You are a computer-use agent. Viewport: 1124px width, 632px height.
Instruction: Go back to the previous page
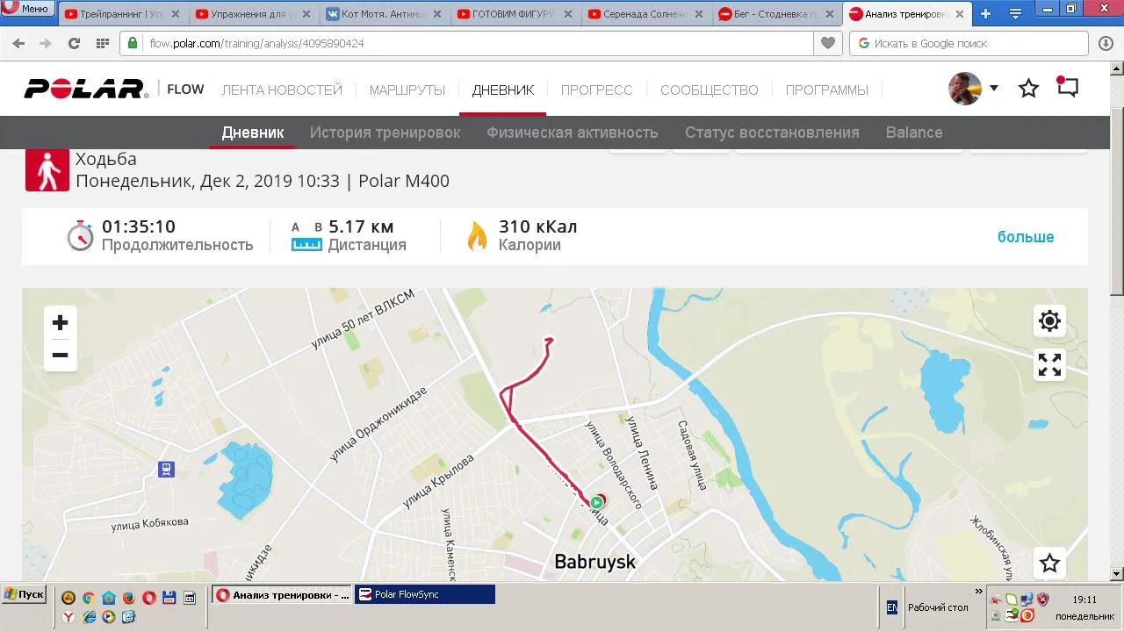click(x=18, y=43)
